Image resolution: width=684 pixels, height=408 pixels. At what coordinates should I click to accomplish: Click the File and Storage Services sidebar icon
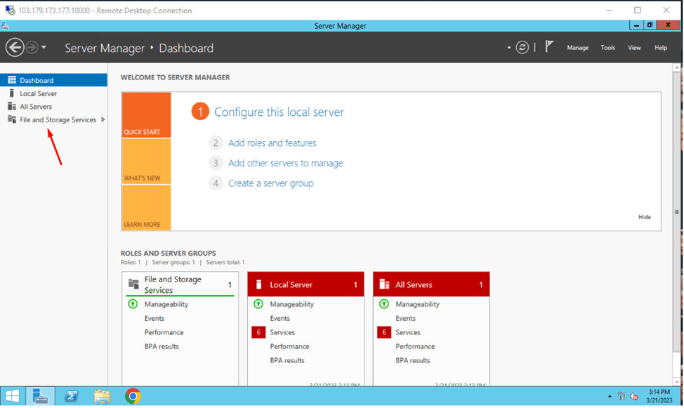click(x=12, y=119)
